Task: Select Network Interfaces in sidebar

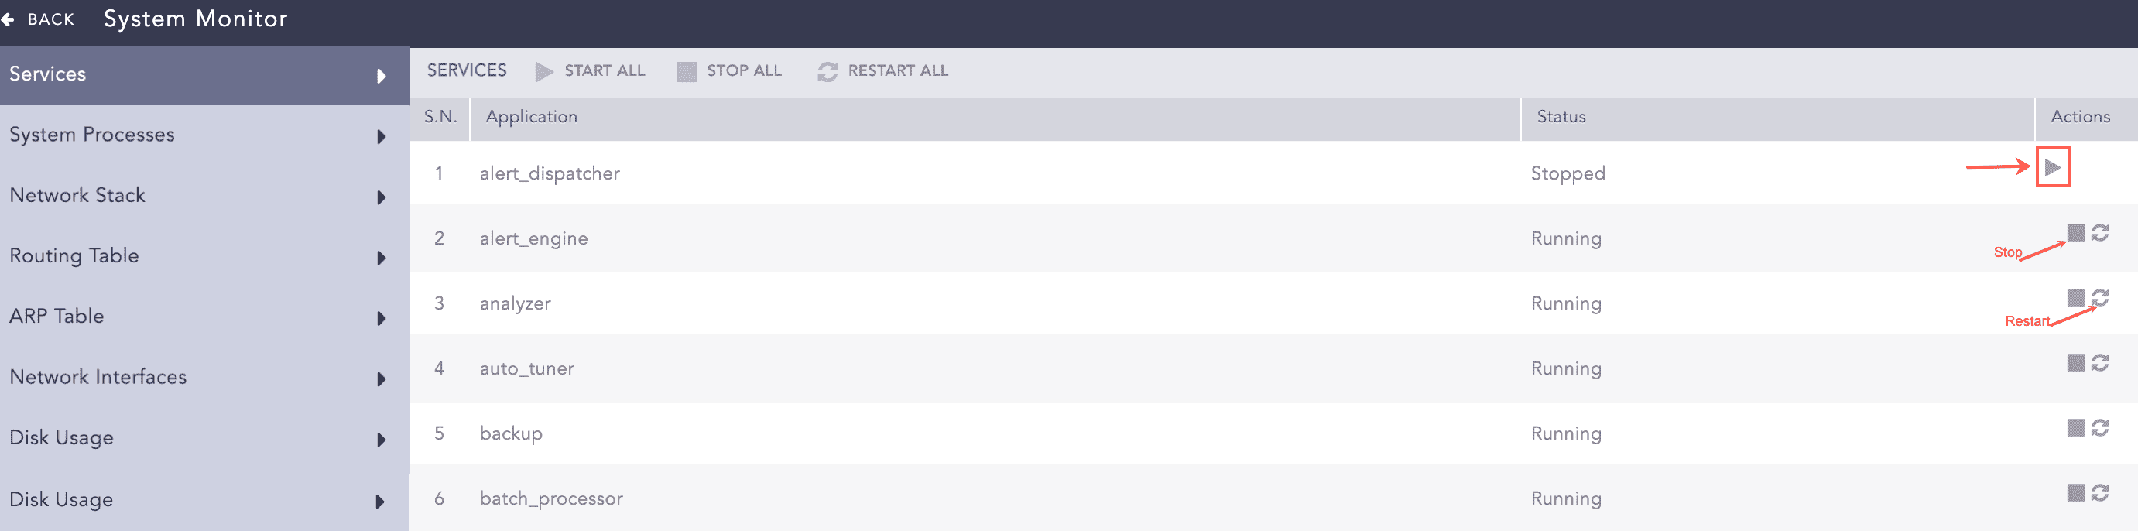Action: [98, 377]
